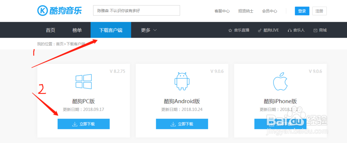This screenshot has height=143, width=347.
Task: Open 音乐直播 link
Action: (x=242, y=30)
